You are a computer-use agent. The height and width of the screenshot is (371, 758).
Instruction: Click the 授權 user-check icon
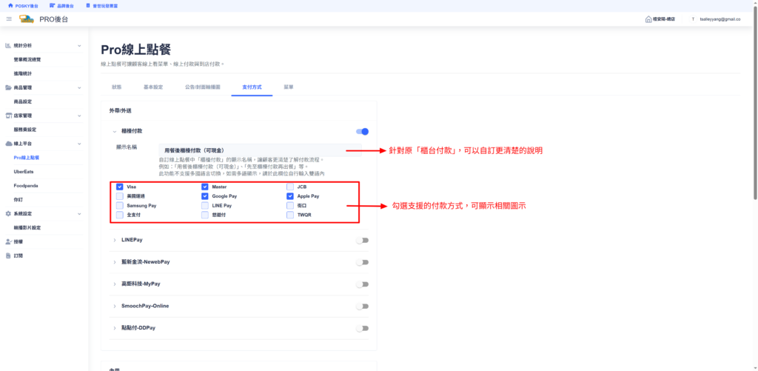click(x=8, y=241)
